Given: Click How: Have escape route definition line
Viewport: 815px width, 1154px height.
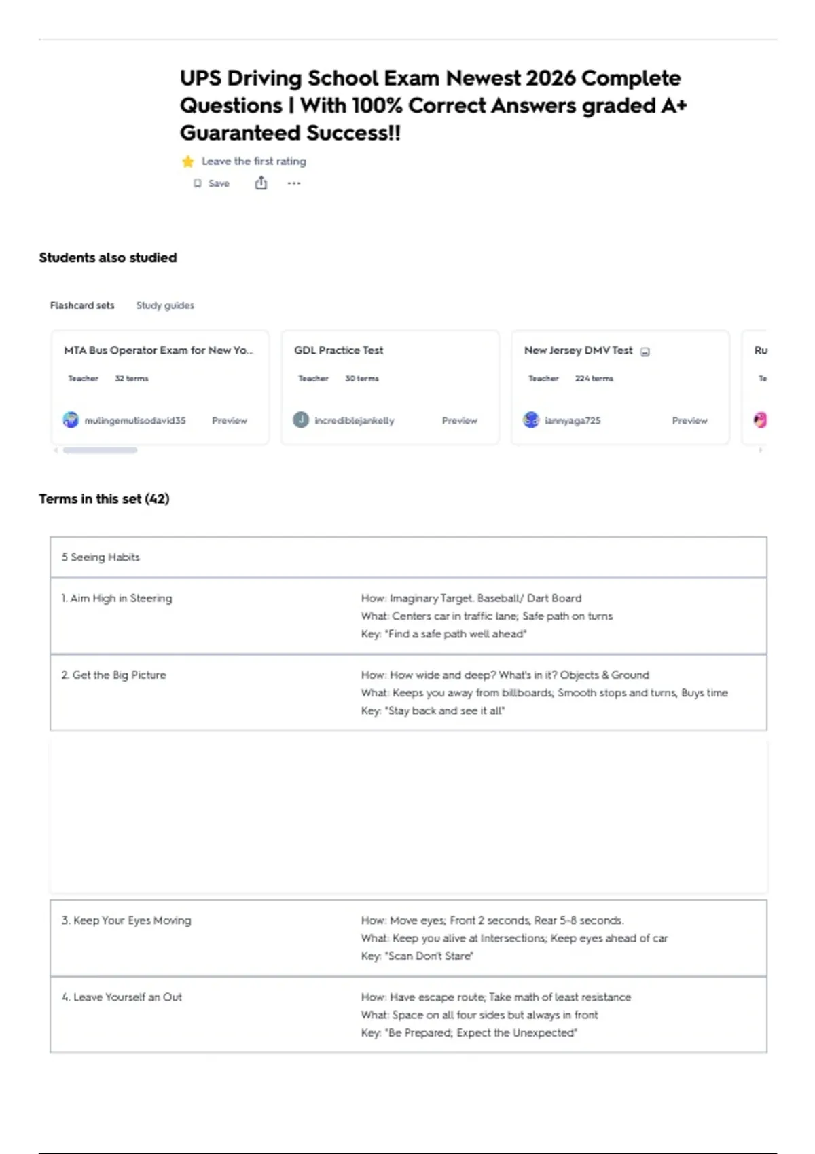Looking at the screenshot, I should point(496,997).
